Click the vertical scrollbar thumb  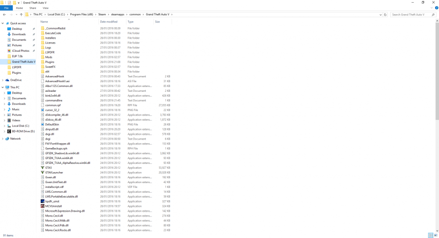point(437,72)
